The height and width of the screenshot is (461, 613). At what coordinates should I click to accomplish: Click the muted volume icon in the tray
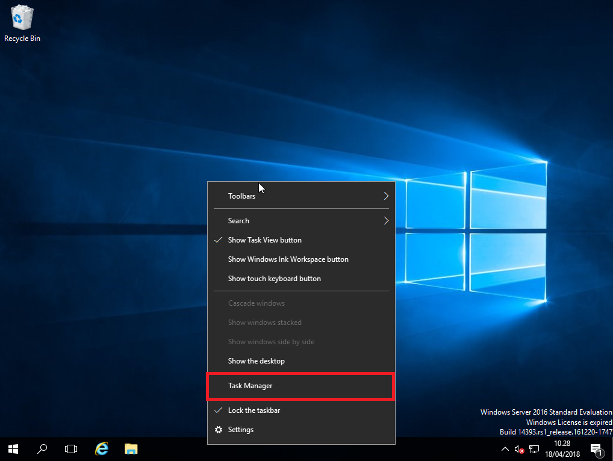pos(519,449)
